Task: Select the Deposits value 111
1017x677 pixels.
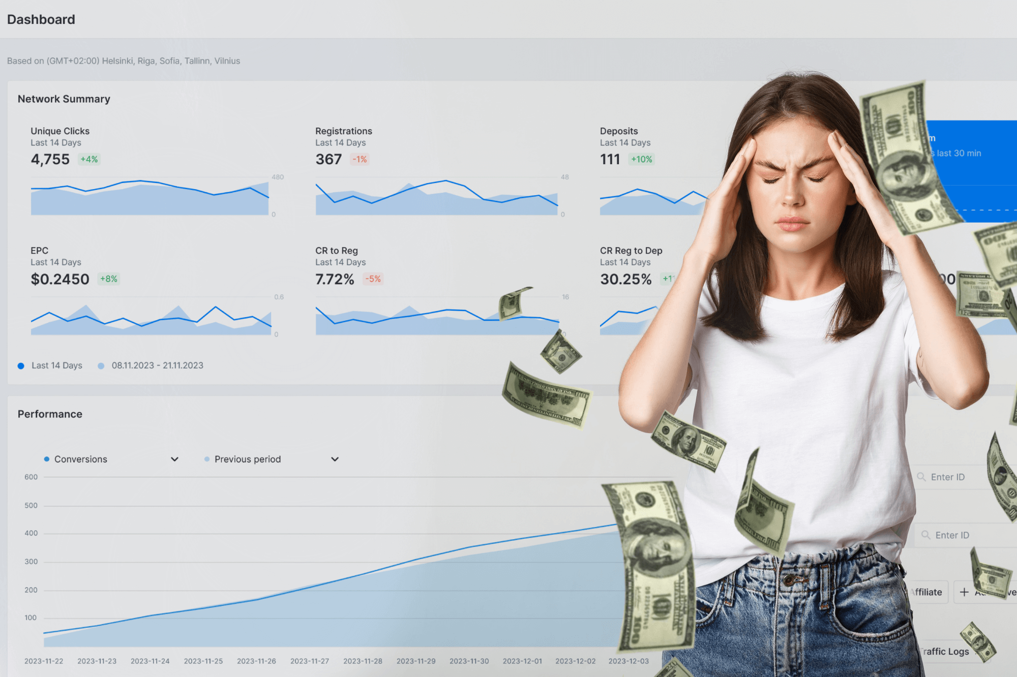Action: coord(610,160)
